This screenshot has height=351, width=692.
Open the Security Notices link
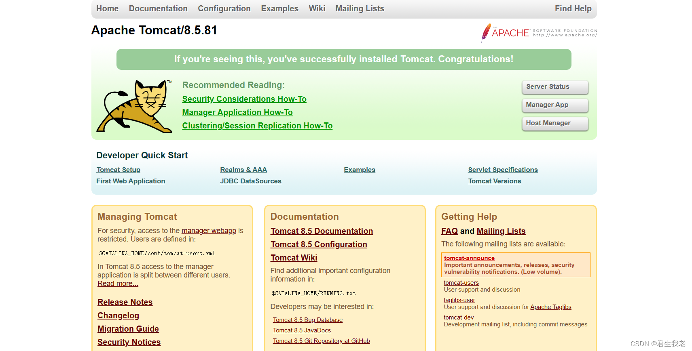pos(129,342)
